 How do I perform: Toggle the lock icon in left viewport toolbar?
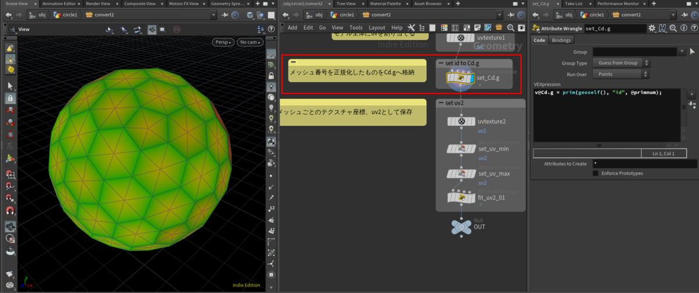[10, 98]
